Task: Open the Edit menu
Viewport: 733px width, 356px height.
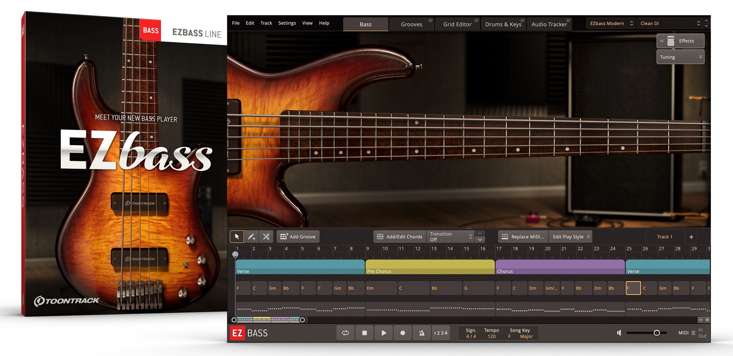Action: 250,23
